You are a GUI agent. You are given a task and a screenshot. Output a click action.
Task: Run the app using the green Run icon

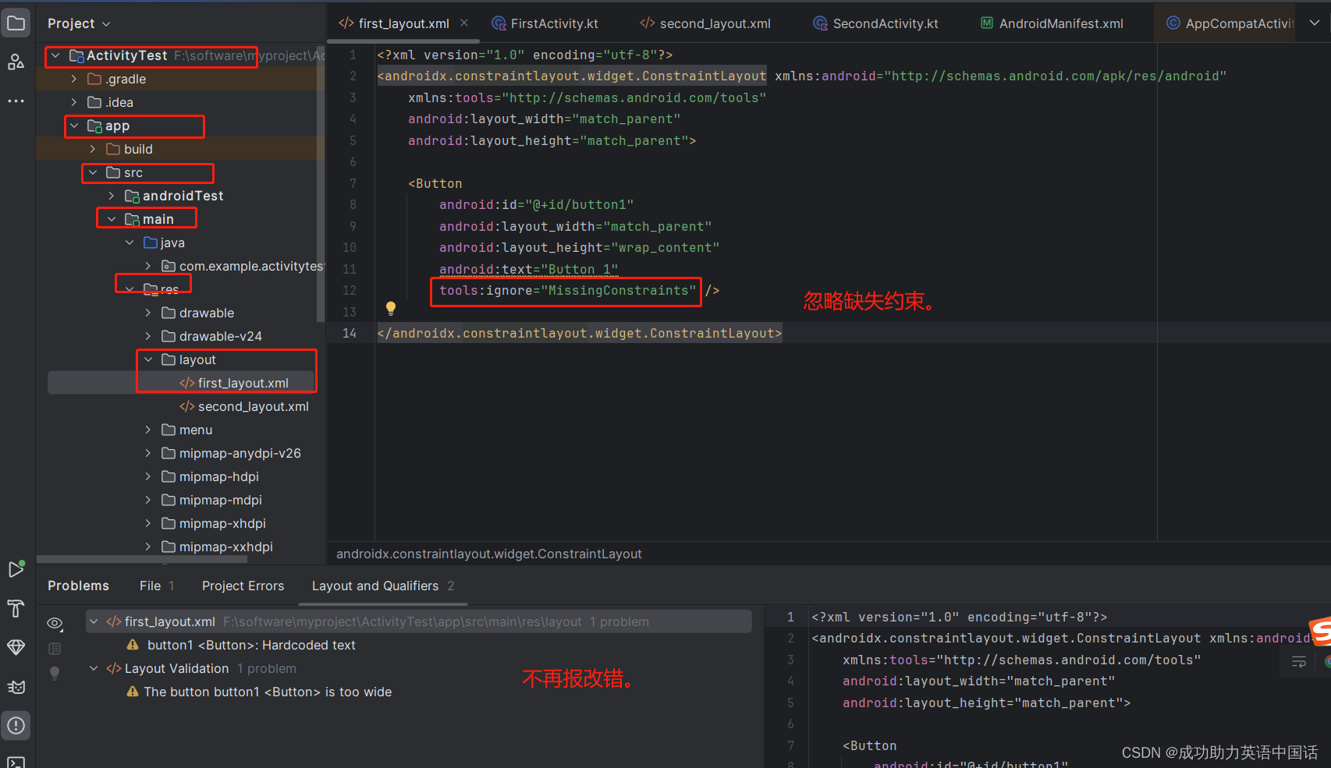pyautogui.click(x=16, y=568)
